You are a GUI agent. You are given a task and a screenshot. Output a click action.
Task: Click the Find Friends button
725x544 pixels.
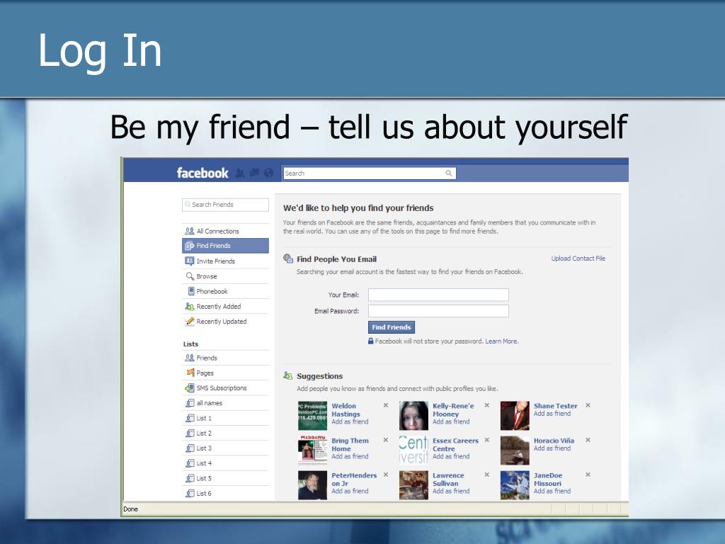pyautogui.click(x=391, y=327)
